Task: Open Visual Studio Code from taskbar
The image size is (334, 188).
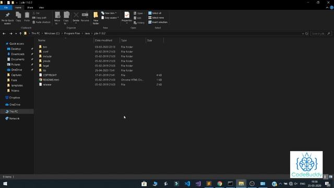Action: pos(187,183)
